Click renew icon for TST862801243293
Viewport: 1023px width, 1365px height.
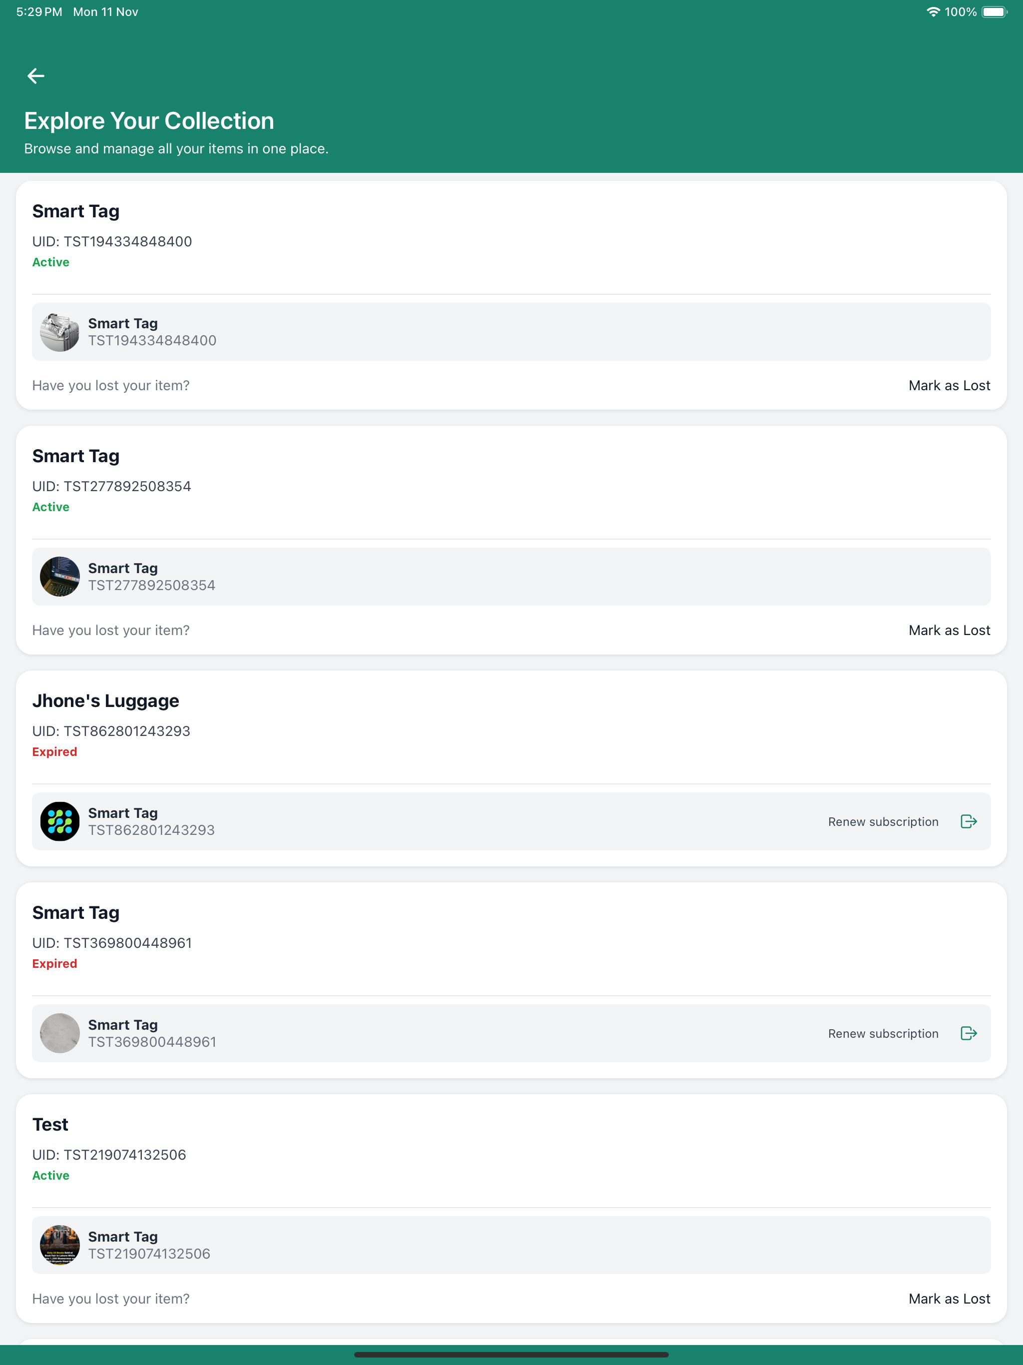click(969, 821)
